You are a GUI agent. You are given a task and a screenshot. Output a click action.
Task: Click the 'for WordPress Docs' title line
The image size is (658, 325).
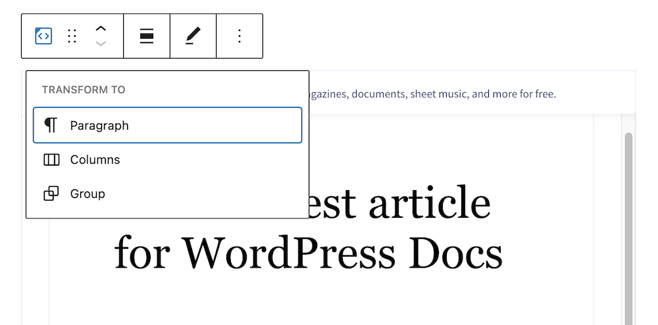pyautogui.click(x=309, y=254)
